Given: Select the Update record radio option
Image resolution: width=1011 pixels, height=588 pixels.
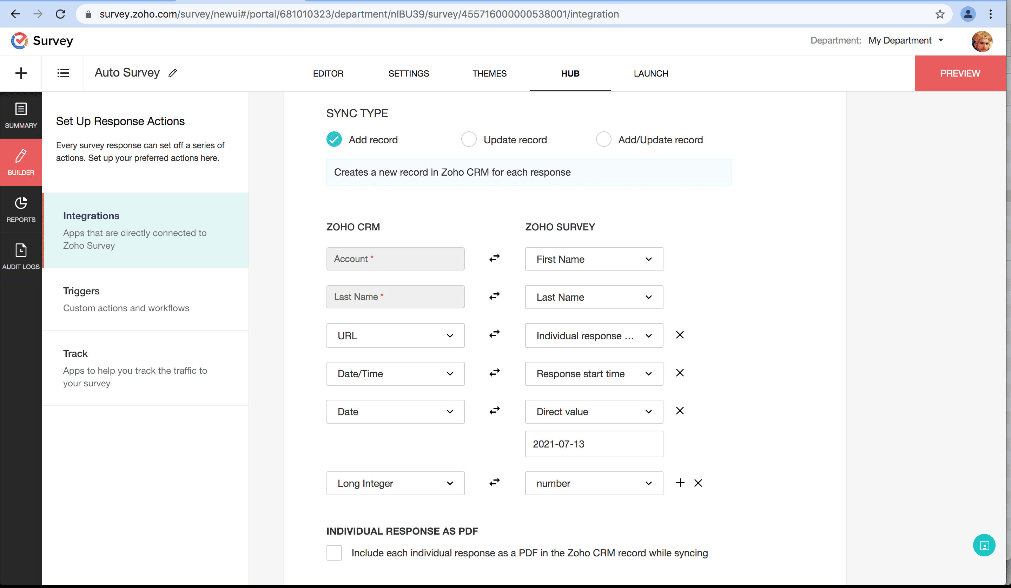Looking at the screenshot, I should coord(469,139).
